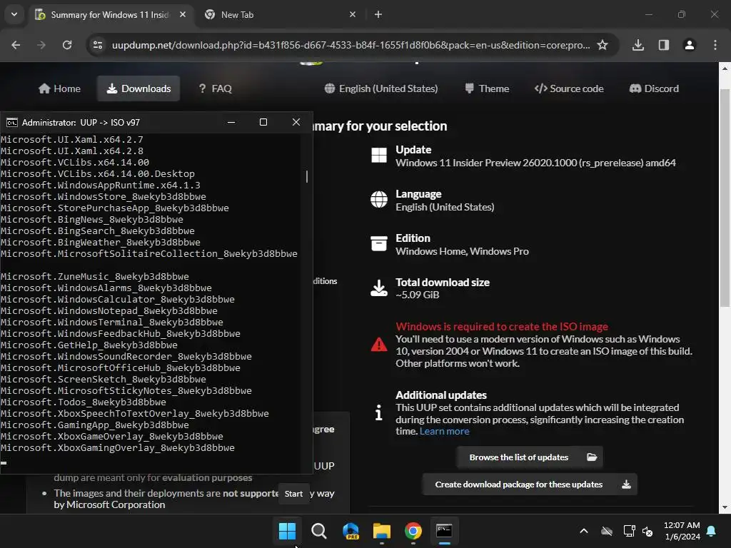Switch to the New Tab tab
The image size is (731, 548).
pyautogui.click(x=280, y=14)
